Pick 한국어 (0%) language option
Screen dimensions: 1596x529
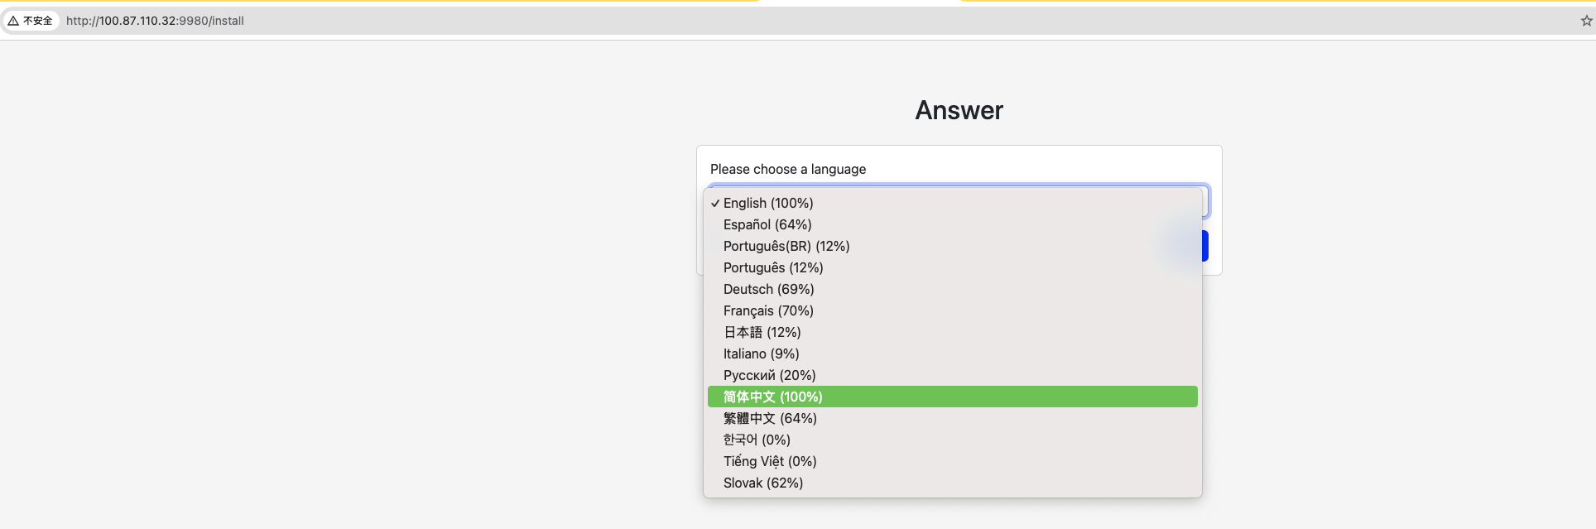point(757,440)
